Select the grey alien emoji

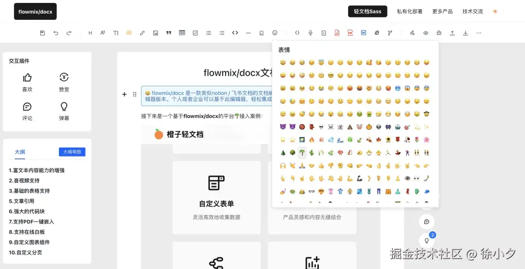click(x=379, y=127)
